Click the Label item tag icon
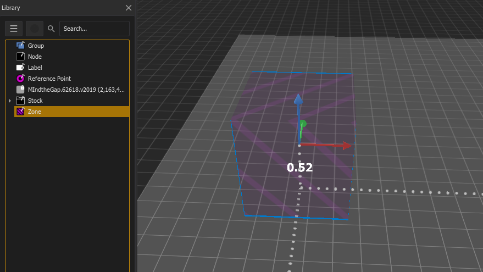The height and width of the screenshot is (272, 483). coord(20,68)
